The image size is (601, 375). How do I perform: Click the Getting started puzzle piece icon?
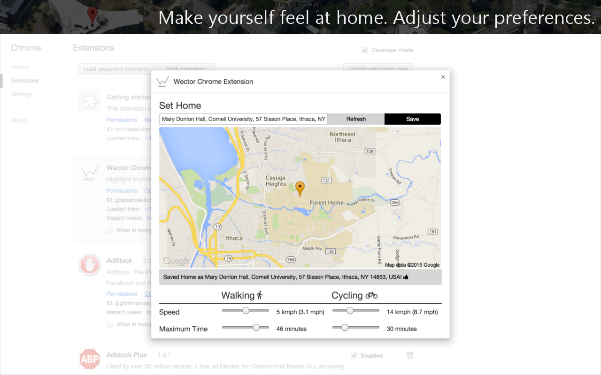pyautogui.click(x=90, y=101)
